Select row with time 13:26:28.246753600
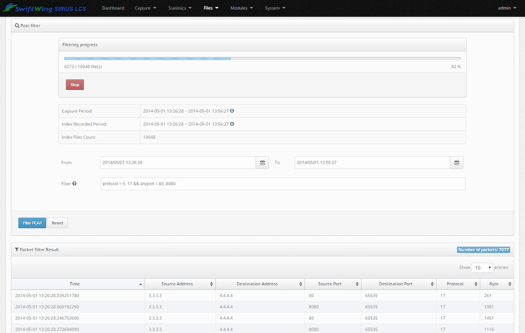This screenshot has height=333, width=525. pos(262,318)
